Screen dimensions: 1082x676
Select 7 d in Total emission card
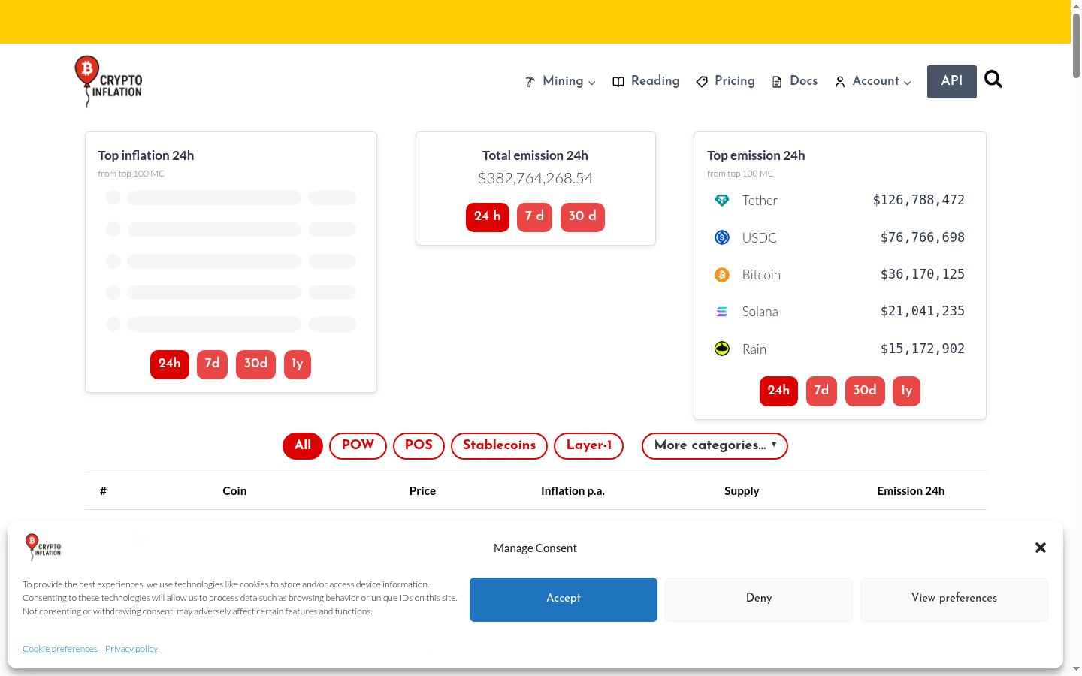click(x=535, y=217)
